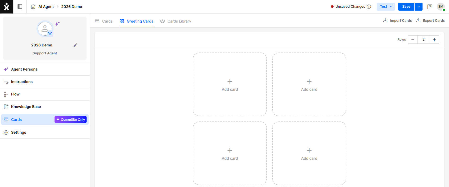The height and width of the screenshot is (187, 449).
Task: Open AI Agent breadcrumb link
Action: click(46, 7)
